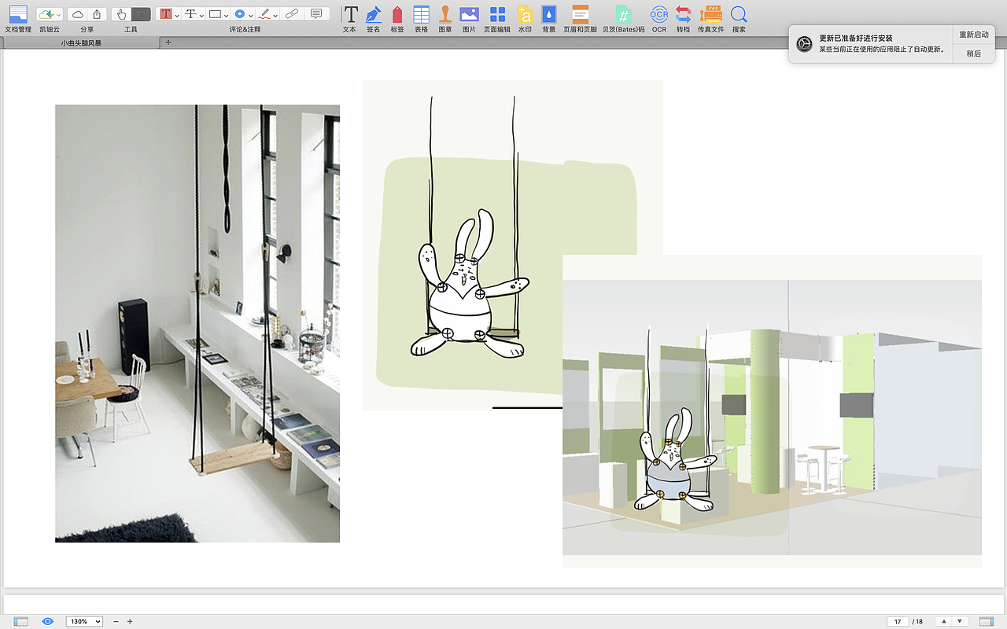Expand the strikethrough tool dropdown arrow
This screenshot has height=629, width=1007.
pyautogui.click(x=202, y=15)
